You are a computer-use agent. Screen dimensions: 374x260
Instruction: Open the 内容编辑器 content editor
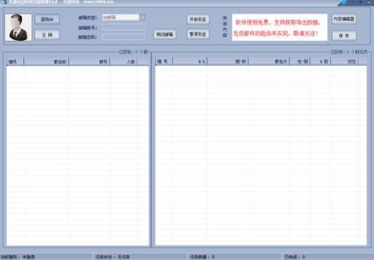(344, 19)
